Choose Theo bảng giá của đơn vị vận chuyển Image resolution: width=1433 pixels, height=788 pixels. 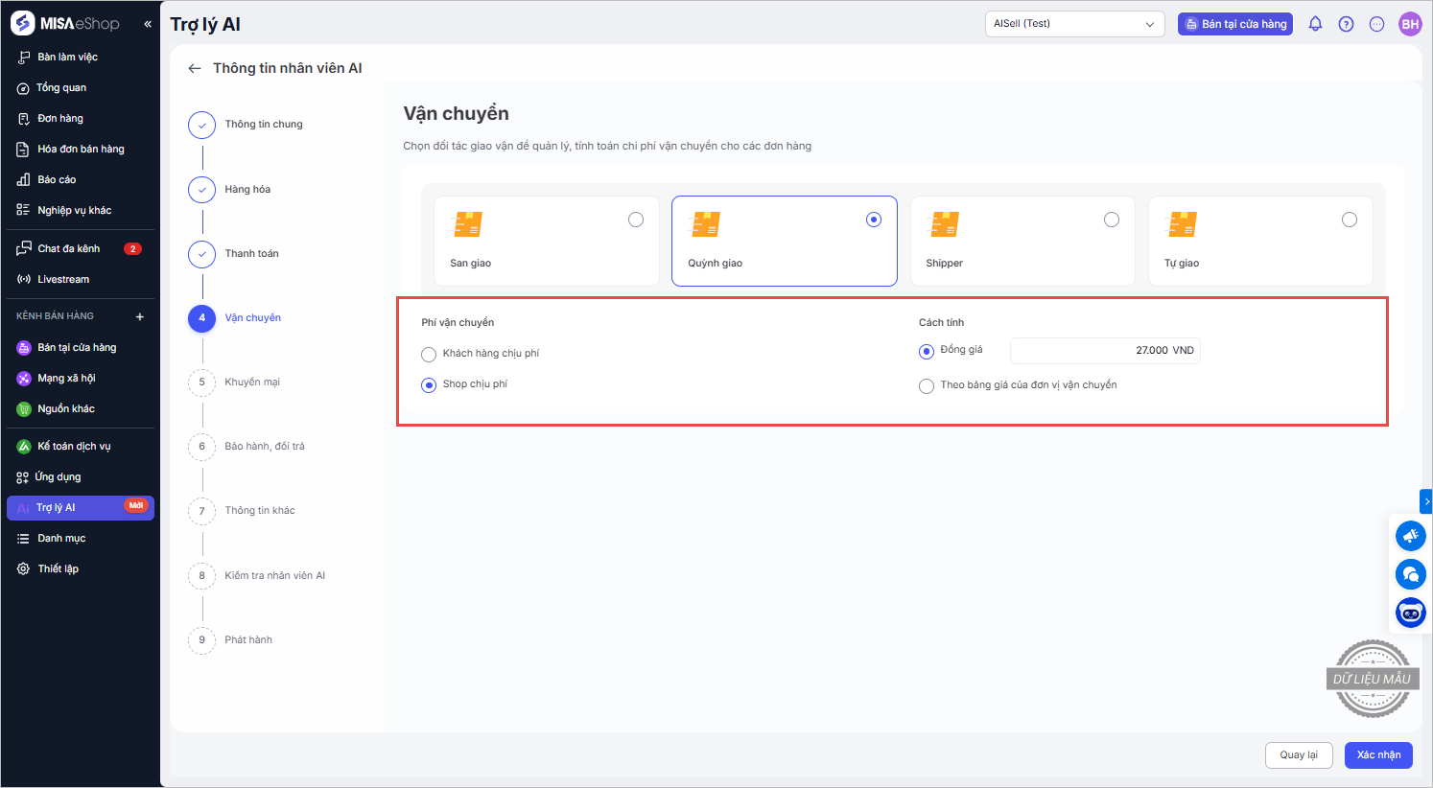tap(927, 386)
